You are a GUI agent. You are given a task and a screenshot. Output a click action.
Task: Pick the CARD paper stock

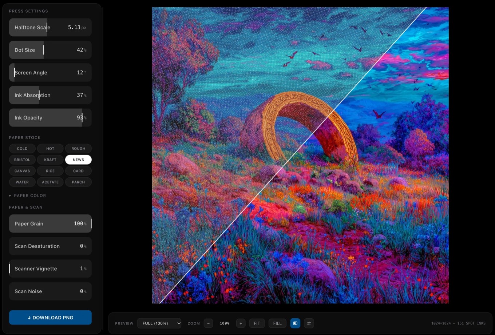click(x=78, y=171)
